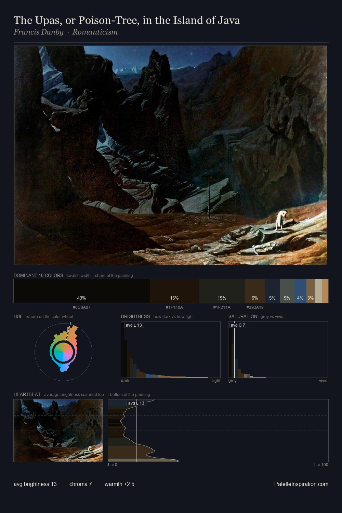This screenshot has width=342, height=513.
Task: Click the 'light' axis label in Brightness
Action: point(216,381)
